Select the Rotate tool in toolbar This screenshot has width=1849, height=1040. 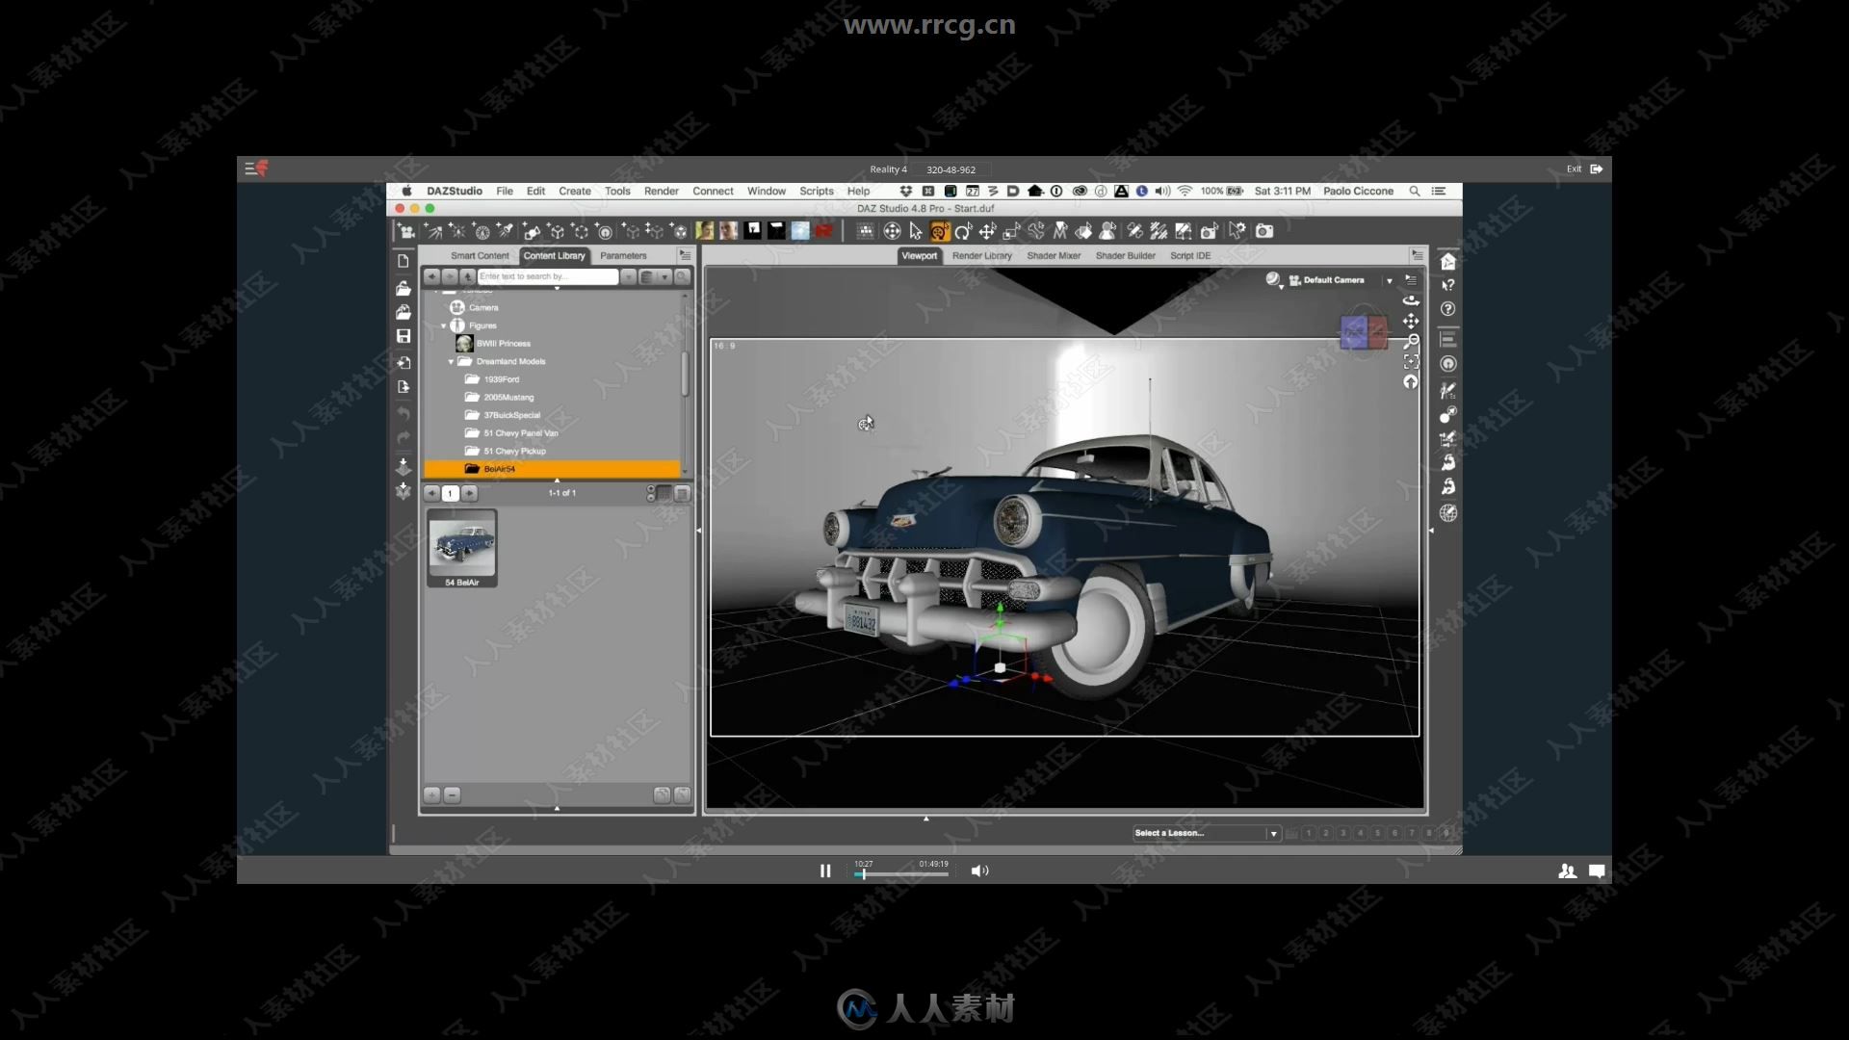click(x=963, y=231)
